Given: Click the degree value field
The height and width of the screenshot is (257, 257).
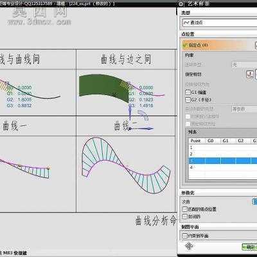Looking at the screenshot, I should click(255, 202).
